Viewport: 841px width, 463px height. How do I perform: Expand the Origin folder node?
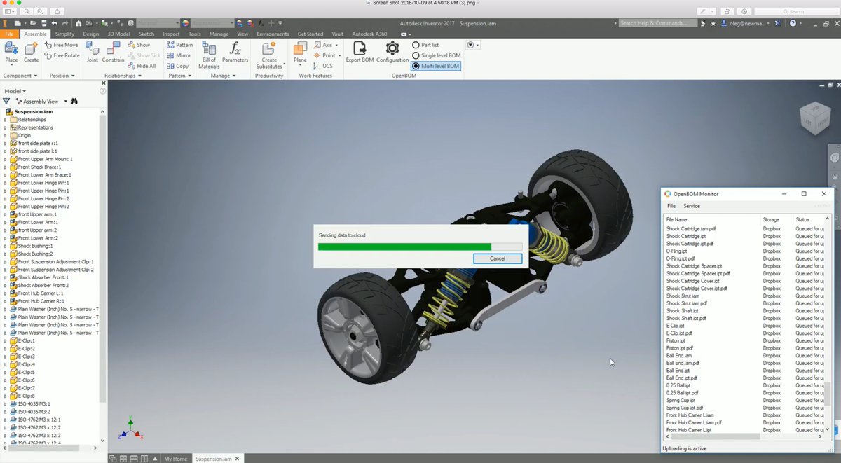5,135
